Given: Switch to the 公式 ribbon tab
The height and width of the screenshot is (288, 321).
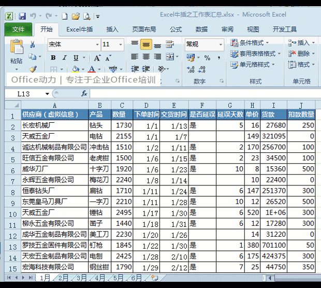Looking at the screenshot, I should point(176,30).
